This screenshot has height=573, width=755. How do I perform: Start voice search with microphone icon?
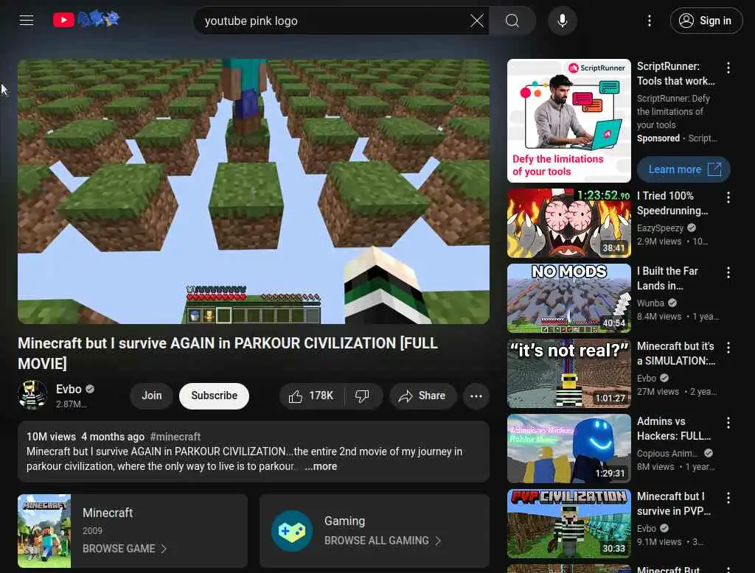pyautogui.click(x=562, y=21)
